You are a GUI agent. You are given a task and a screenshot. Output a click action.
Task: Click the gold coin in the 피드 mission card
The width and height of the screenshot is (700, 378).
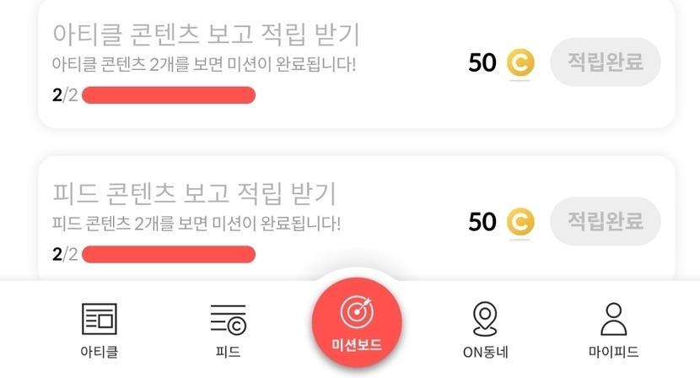click(x=520, y=222)
